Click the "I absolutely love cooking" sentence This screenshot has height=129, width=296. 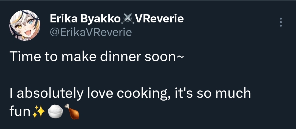[130, 94]
